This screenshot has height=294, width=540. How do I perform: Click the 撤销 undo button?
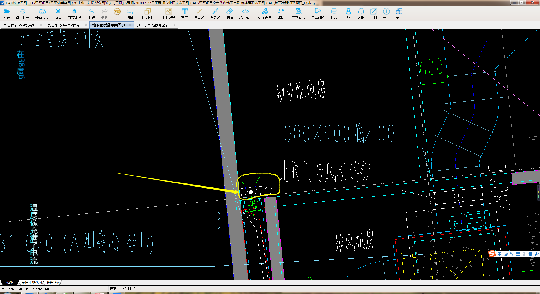click(x=92, y=13)
